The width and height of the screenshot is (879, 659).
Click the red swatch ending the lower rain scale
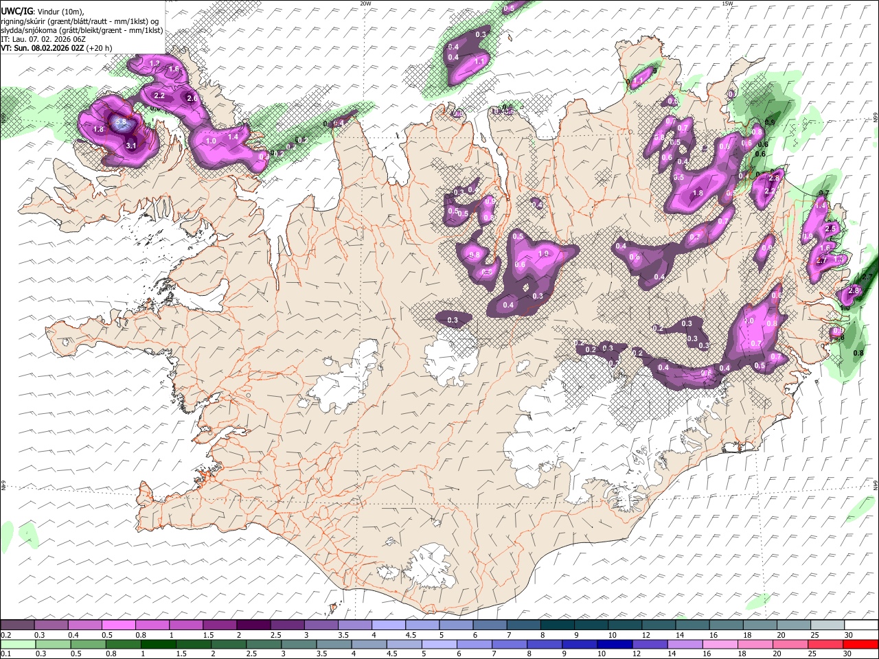[860, 645]
